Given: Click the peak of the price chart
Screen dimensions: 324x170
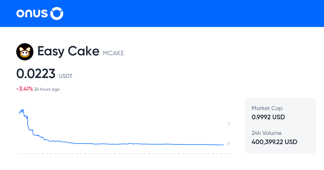Looking at the screenshot, I should (x=23, y=109).
